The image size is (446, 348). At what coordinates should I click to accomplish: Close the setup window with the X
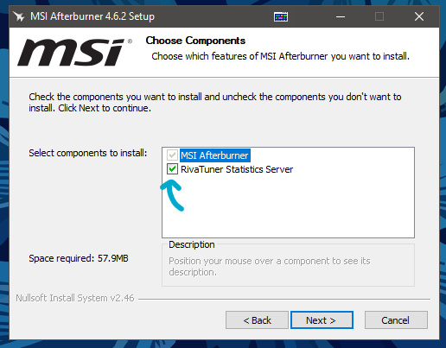tap(419, 16)
